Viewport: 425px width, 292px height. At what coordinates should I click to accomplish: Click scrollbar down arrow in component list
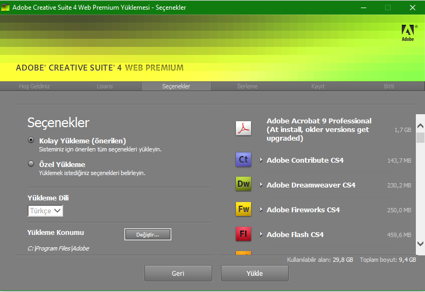click(420, 244)
